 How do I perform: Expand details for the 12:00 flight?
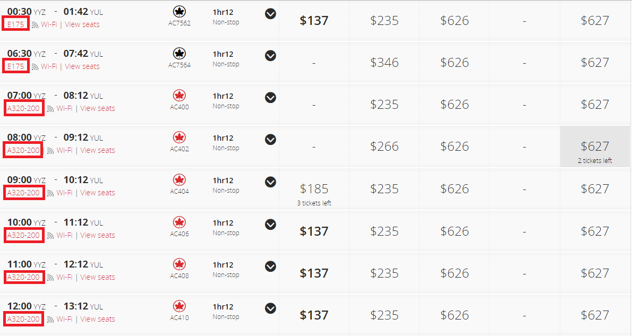pyautogui.click(x=270, y=308)
